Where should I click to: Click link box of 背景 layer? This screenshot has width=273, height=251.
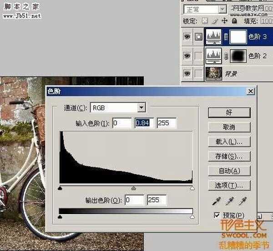point(198,73)
